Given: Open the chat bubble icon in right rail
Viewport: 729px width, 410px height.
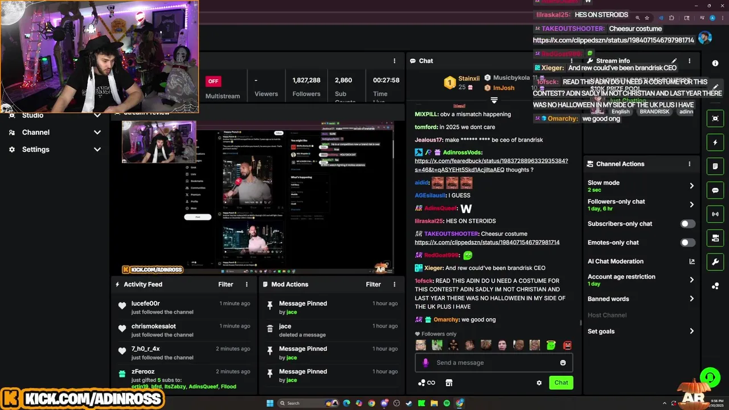Looking at the screenshot, I should [x=715, y=190].
